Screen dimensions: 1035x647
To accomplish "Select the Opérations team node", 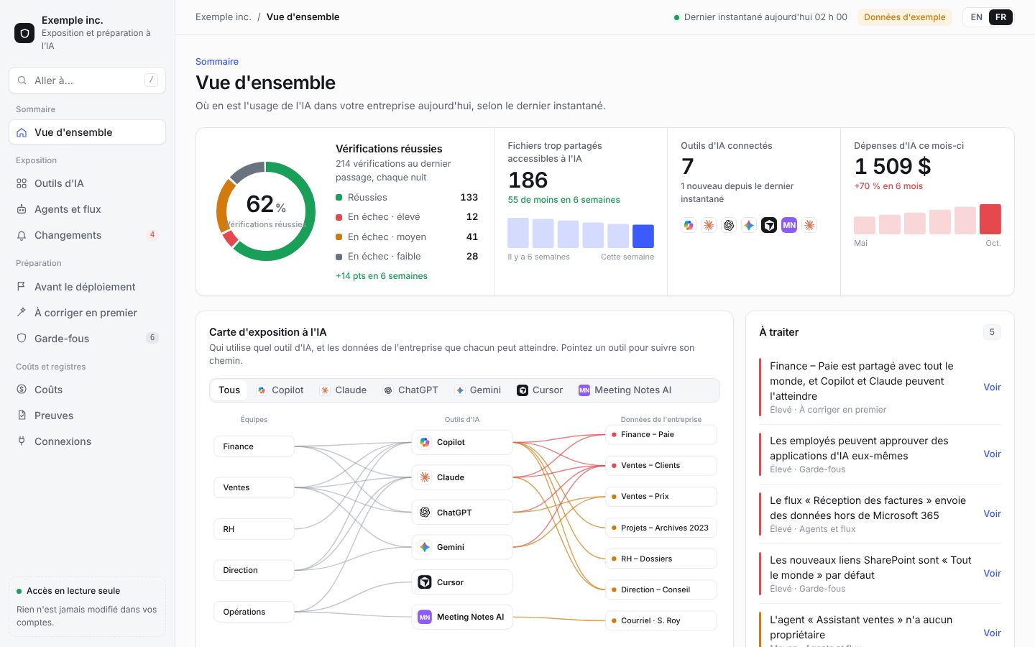I will pos(254,612).
